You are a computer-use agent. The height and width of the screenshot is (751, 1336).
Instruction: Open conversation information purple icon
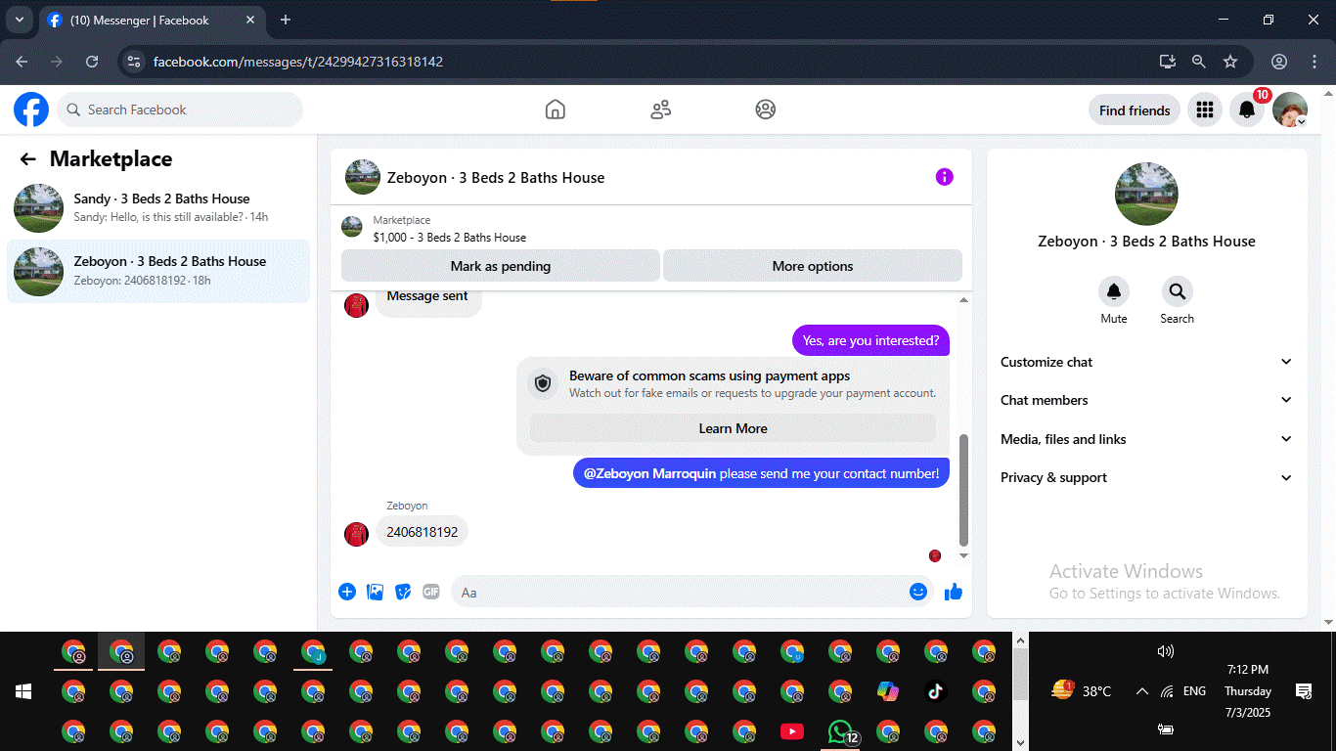coord(944,177)
